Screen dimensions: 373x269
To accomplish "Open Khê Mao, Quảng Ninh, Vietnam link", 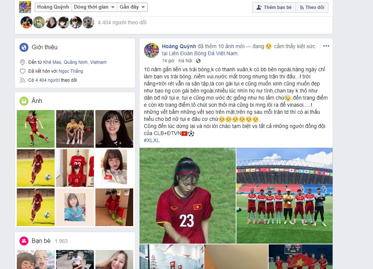I will pos(75,62).
